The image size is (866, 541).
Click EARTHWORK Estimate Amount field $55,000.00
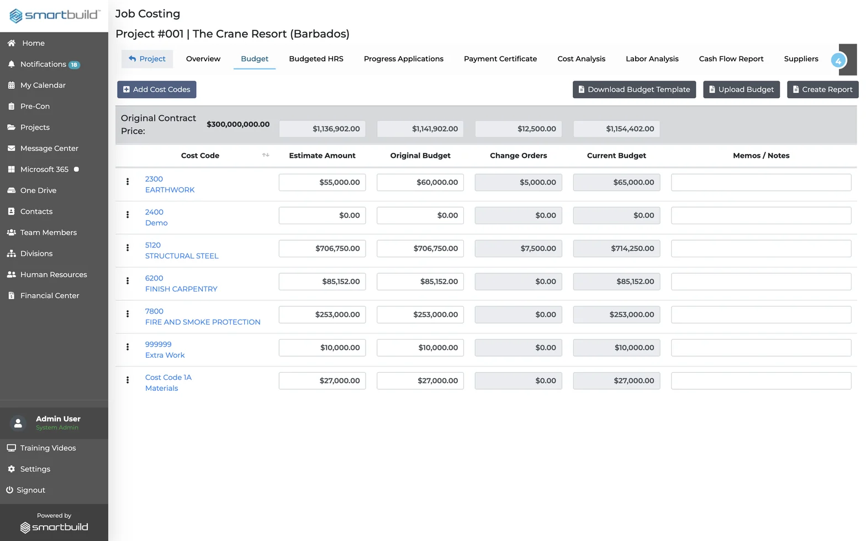coord(322,182)
